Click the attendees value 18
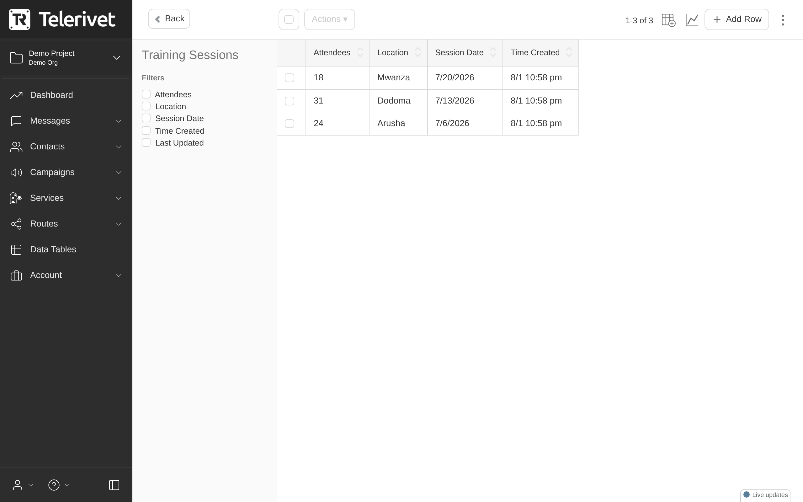The height and width of the screenshot is (502, 803). pyautogui.click(x=319, y=77)
